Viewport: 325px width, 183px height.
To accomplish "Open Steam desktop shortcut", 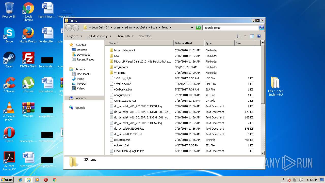I will (9, 60).
